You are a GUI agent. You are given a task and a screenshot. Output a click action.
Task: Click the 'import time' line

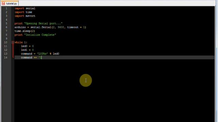23,12
